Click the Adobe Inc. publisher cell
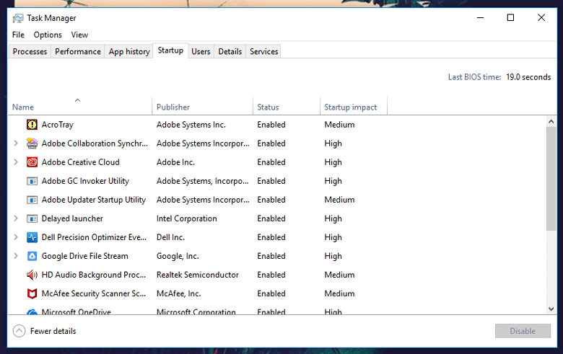Image resolution: width=563 pixels, height=354 pixels. click(x=175, y=162)
